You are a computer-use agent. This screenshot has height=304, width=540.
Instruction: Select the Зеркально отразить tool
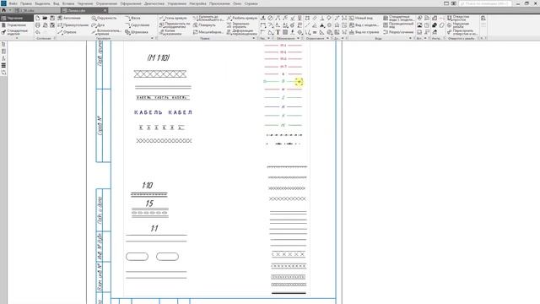238,24
